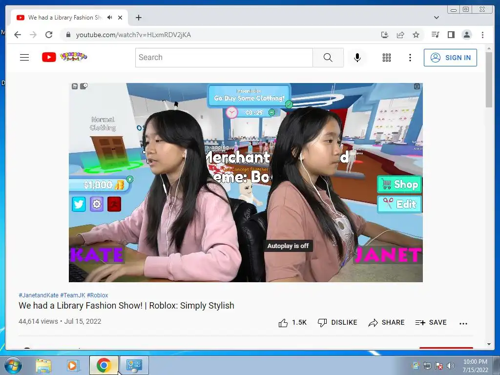This screenshot has width=500, height=375.
Task: Share this page from the address bar
Action: [x=400, y=35]
